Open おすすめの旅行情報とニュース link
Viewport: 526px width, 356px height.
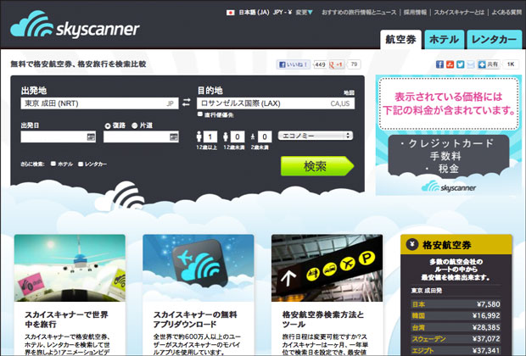point(359,13)
